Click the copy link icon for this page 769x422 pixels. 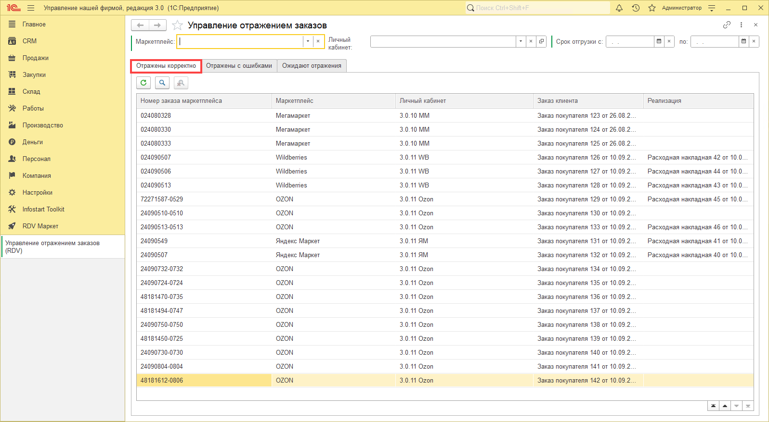pos(727,25)
